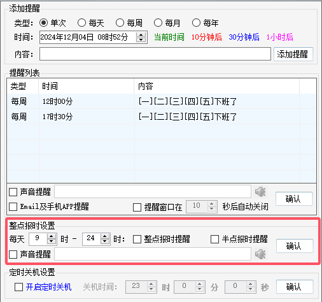Screen dimensions: 322x302
Task: Click the 10分钟后 quick time link
Action: point(207,37)
